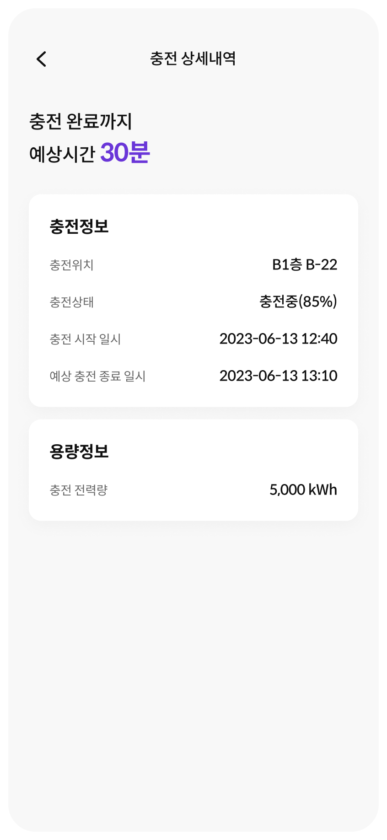387x840 pixels.
Task: Tap the purple 30분 remaining time
Action: pyautogui.click(x=125, y=152)
